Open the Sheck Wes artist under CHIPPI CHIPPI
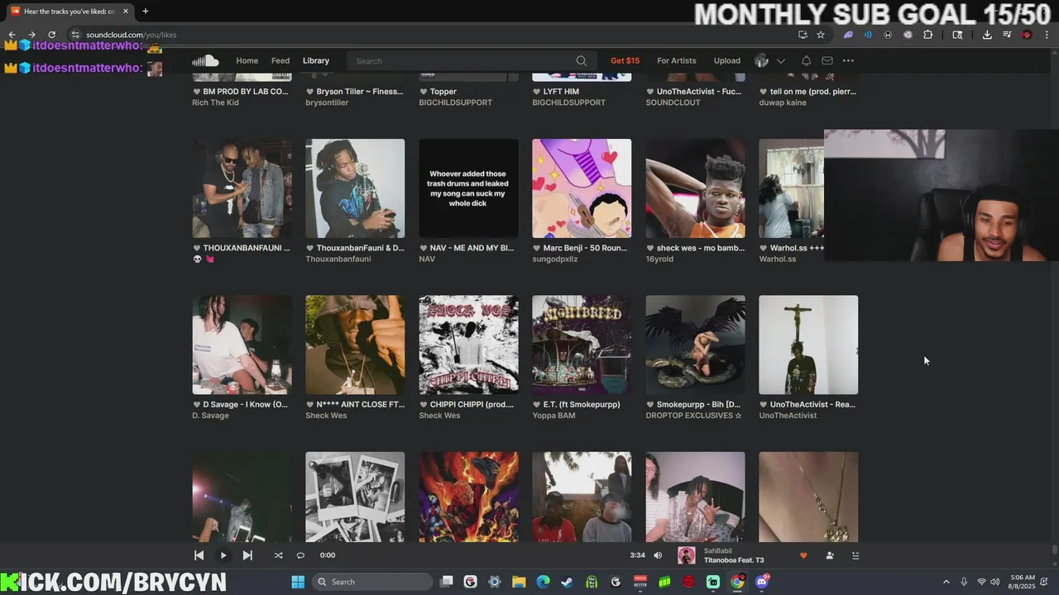 point(440,416)
